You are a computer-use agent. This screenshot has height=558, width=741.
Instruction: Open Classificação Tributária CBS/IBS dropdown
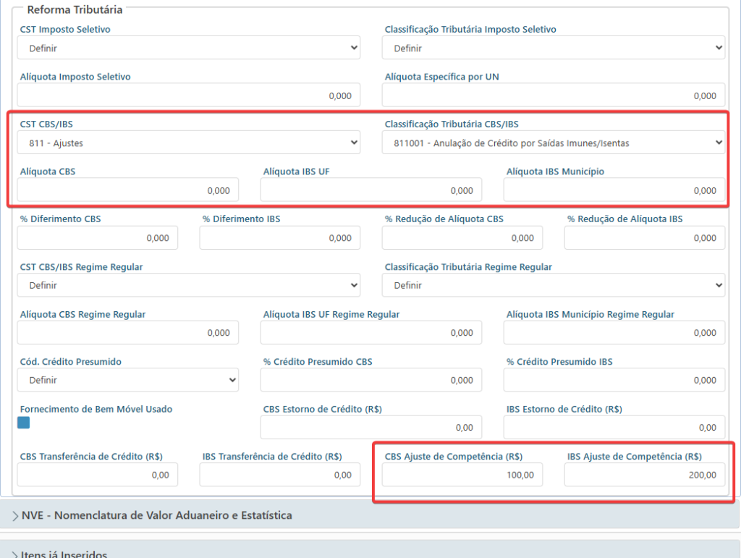pos(554,143)
